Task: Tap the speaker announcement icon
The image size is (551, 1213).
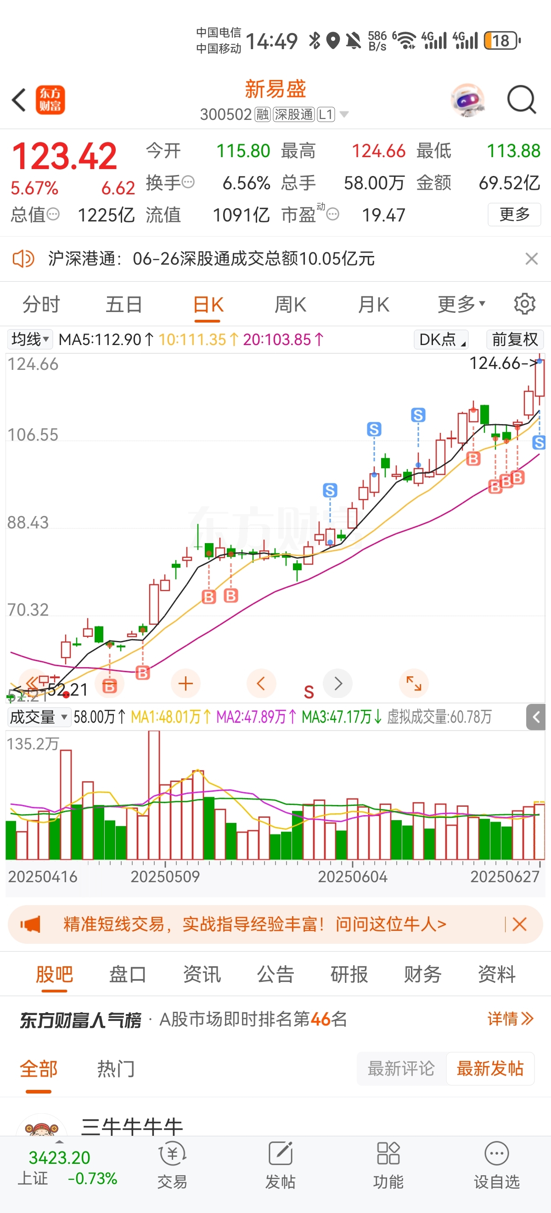Action: (23, 259)
